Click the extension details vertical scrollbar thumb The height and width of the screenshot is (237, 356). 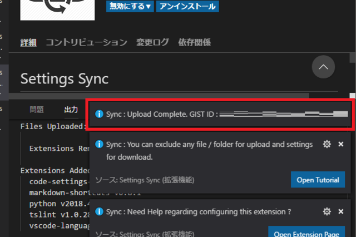(353, 57)
